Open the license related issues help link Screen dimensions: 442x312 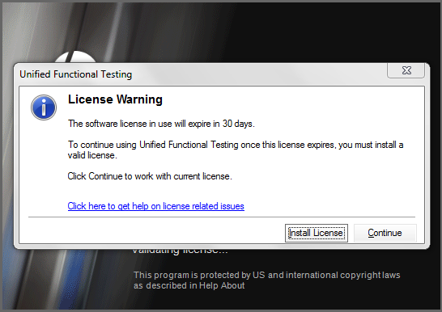(156, 206)
